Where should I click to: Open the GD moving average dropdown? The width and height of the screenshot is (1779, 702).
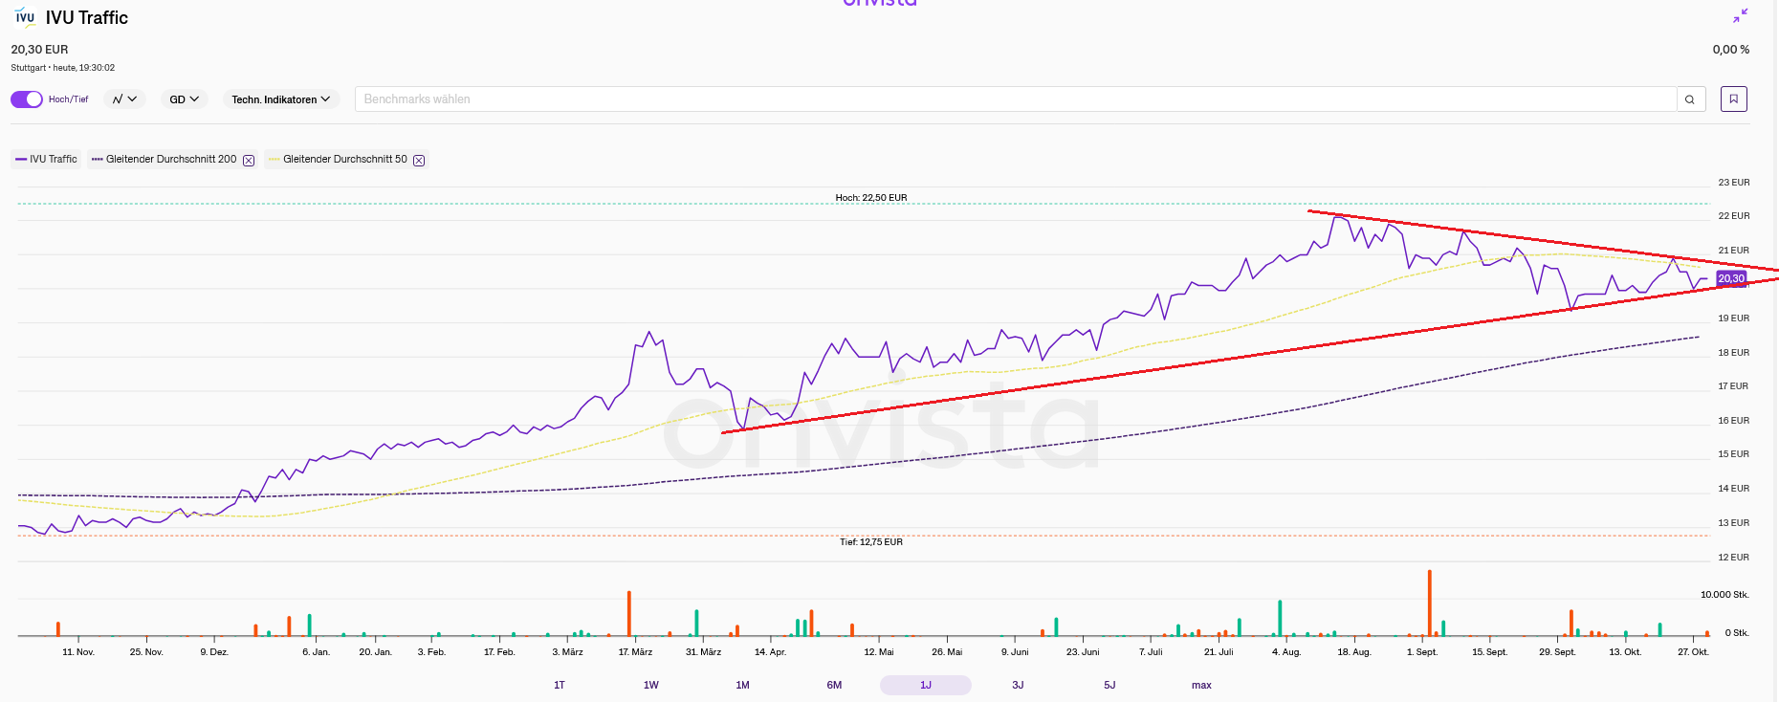click(184, 99)
